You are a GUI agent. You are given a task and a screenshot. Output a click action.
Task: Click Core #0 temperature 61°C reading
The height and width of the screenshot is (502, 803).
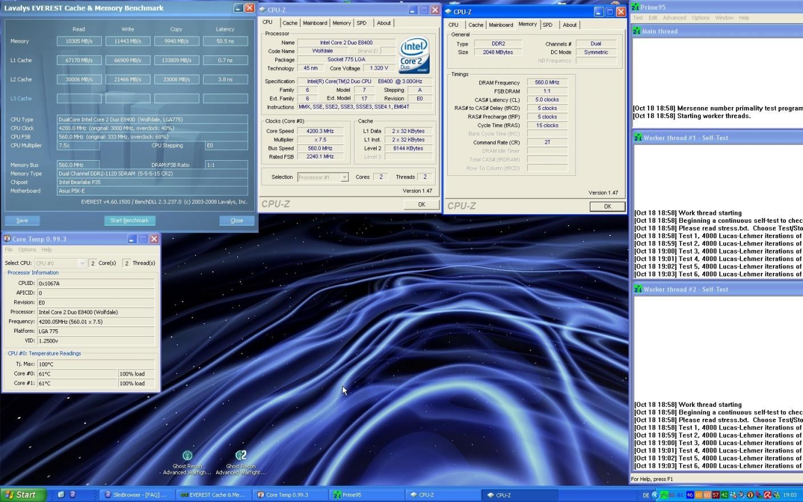[77, 374]
